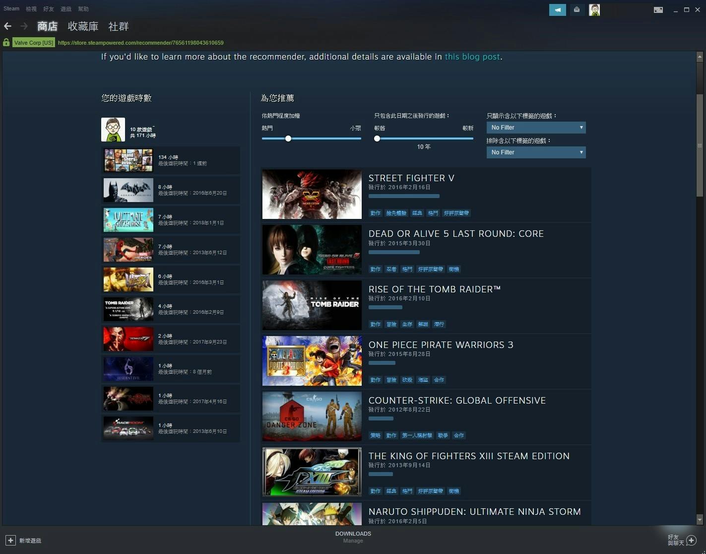The height and width of the screenshot is (554, 706).
Task: Navigate back with the back arrow
Action: (x=7, y=26)
